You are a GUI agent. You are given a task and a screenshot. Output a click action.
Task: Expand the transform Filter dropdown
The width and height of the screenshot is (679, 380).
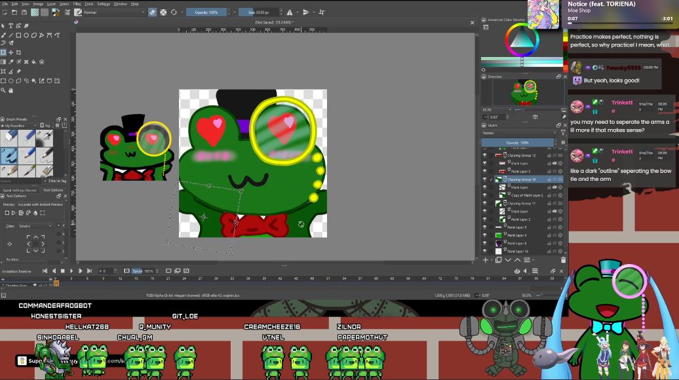[36, 226]
